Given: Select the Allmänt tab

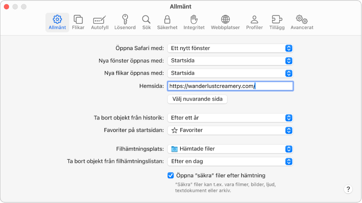Looking at the screenshot, I should pos(57,22).
